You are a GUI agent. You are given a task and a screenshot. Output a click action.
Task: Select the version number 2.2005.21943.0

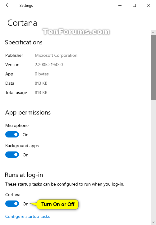tap(49, 65)
